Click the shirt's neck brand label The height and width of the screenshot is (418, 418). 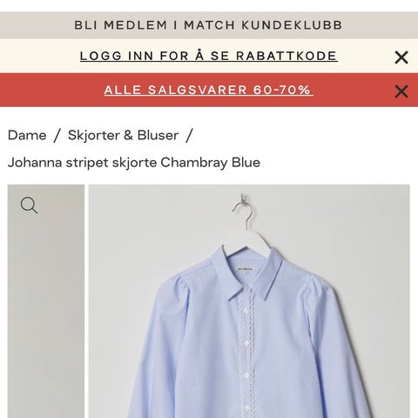[243, 270]
